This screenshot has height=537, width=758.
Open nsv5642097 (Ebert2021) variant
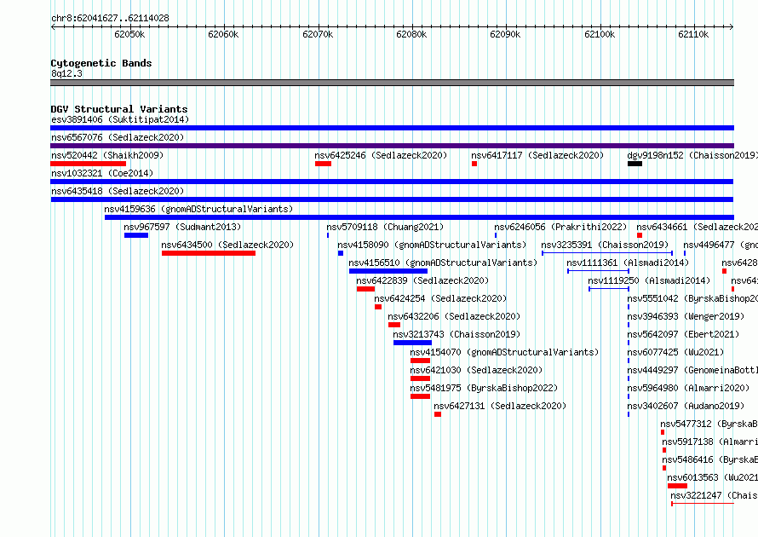pos(683,334)
